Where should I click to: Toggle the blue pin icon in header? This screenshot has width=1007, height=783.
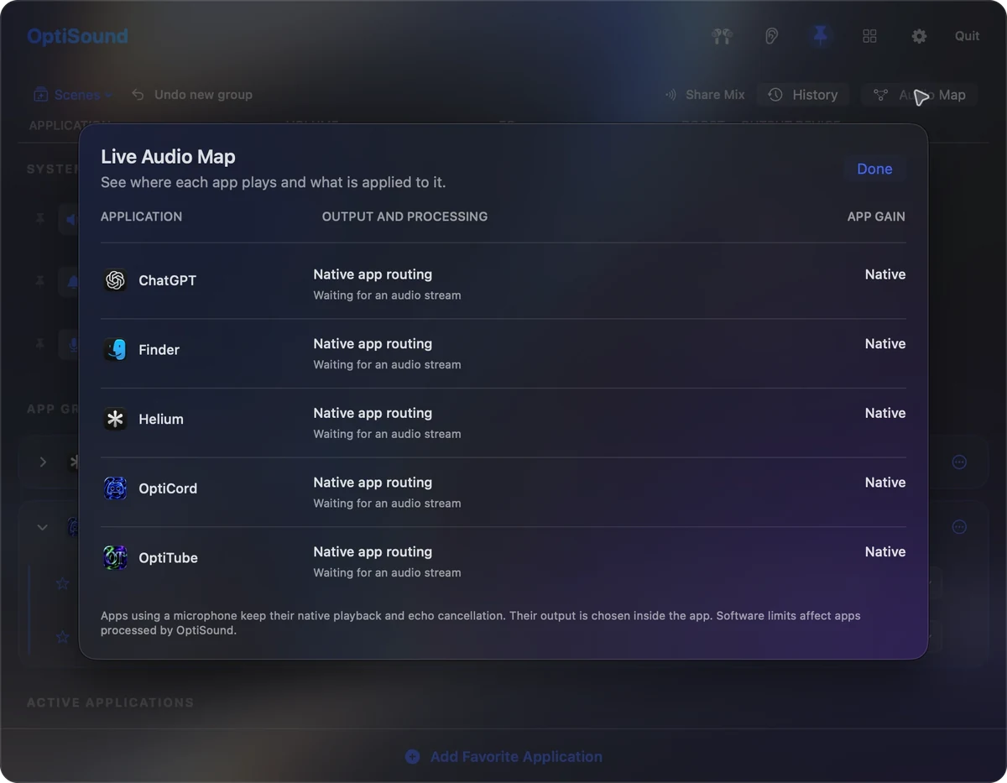coord(821,36)
